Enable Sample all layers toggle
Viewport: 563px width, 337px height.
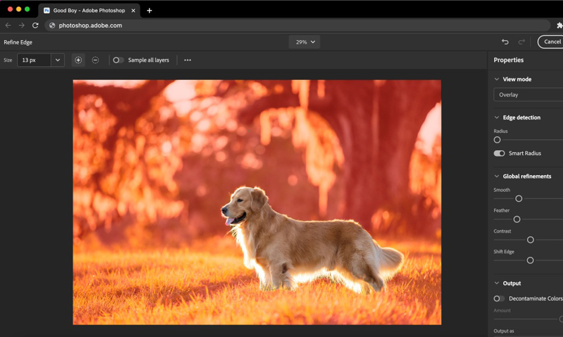click(x=118, y=60)
